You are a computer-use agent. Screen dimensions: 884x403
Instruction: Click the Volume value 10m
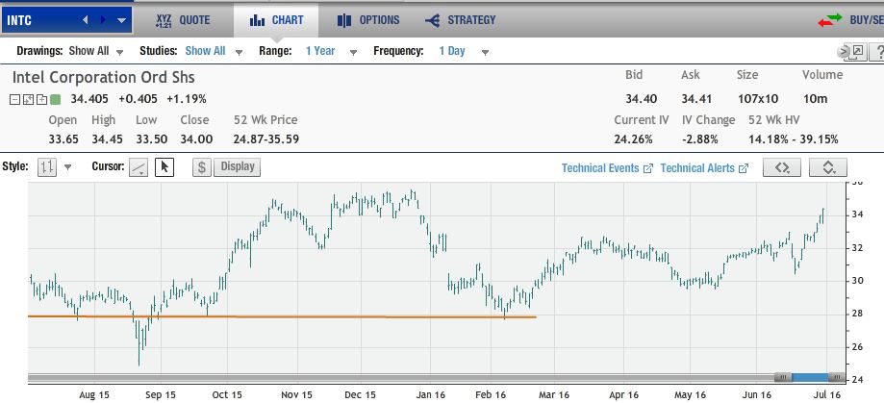point(815,99)
